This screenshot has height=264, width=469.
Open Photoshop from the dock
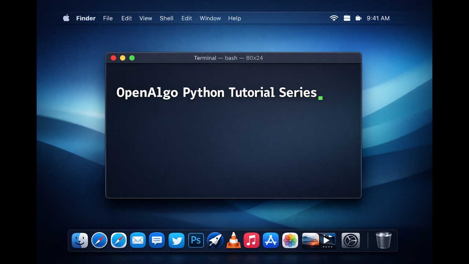(196, 241)
